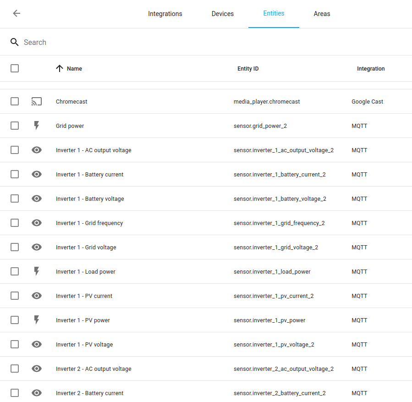Click the Chromecast cast icon

tap(36, 101)
